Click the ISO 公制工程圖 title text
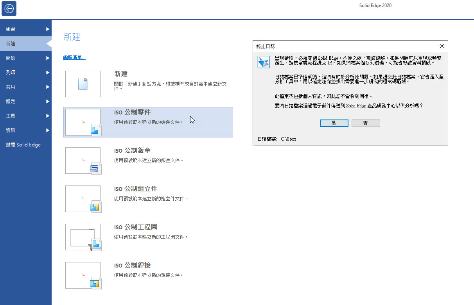 (x=135, y=227)
